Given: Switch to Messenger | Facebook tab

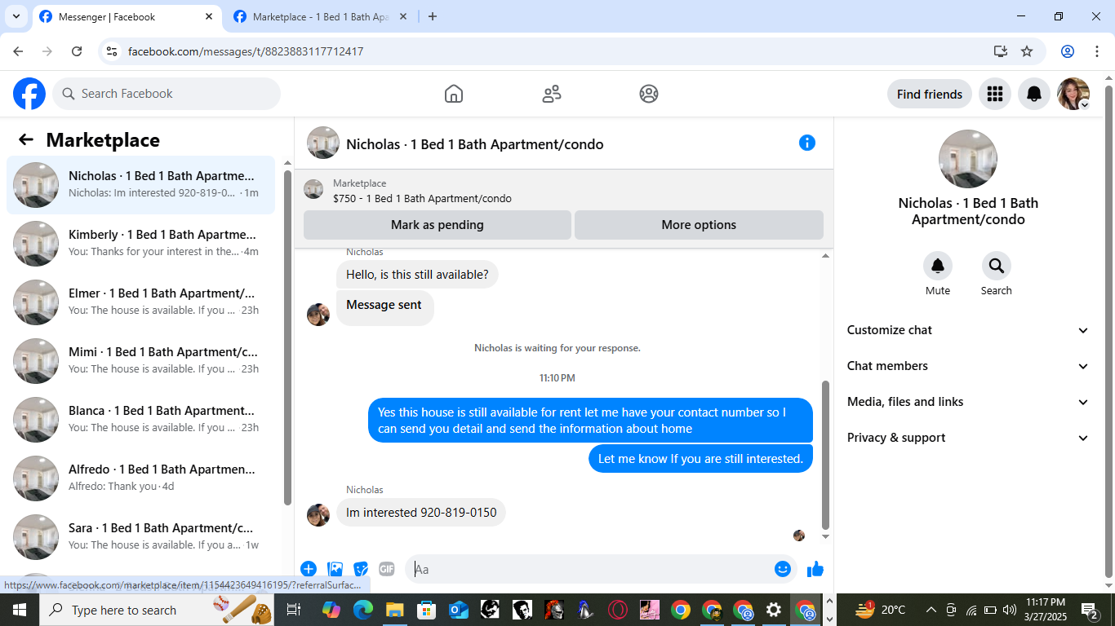Looking at the screenshot, I should [127, 16].
